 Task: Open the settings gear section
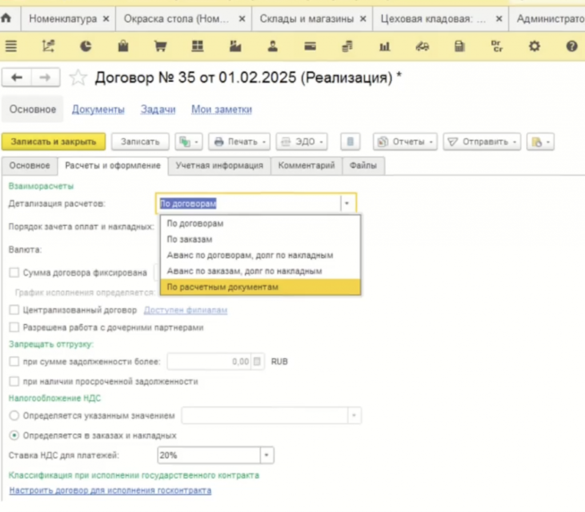tap(534, 46)
